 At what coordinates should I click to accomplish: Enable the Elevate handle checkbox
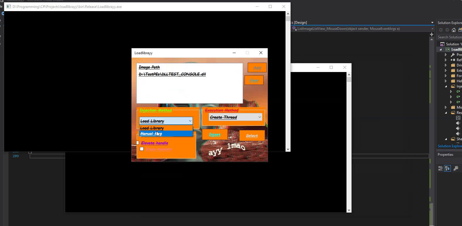coord(137,143)
